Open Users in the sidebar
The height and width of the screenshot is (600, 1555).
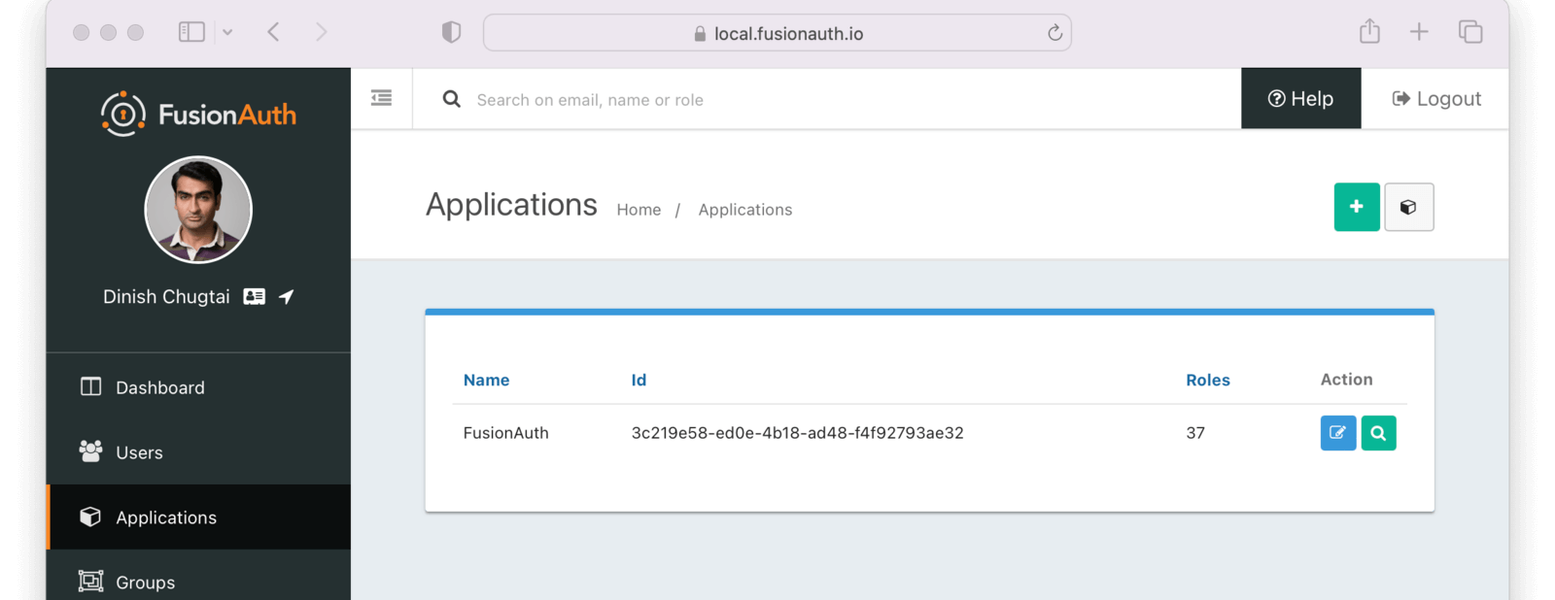(x=198, y=452)
